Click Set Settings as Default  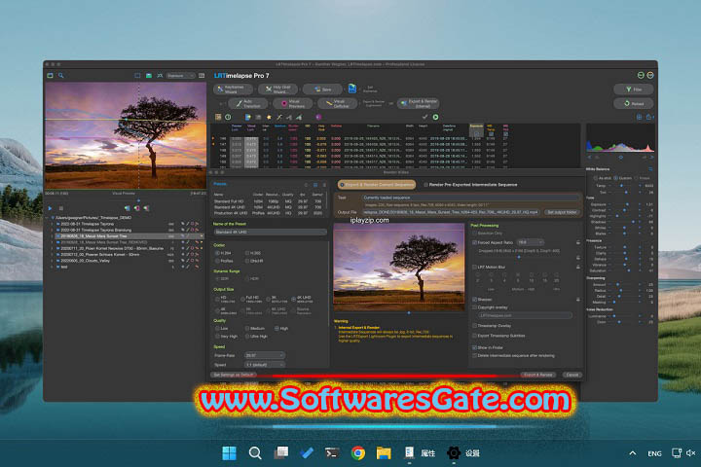(x=234, y=375)
